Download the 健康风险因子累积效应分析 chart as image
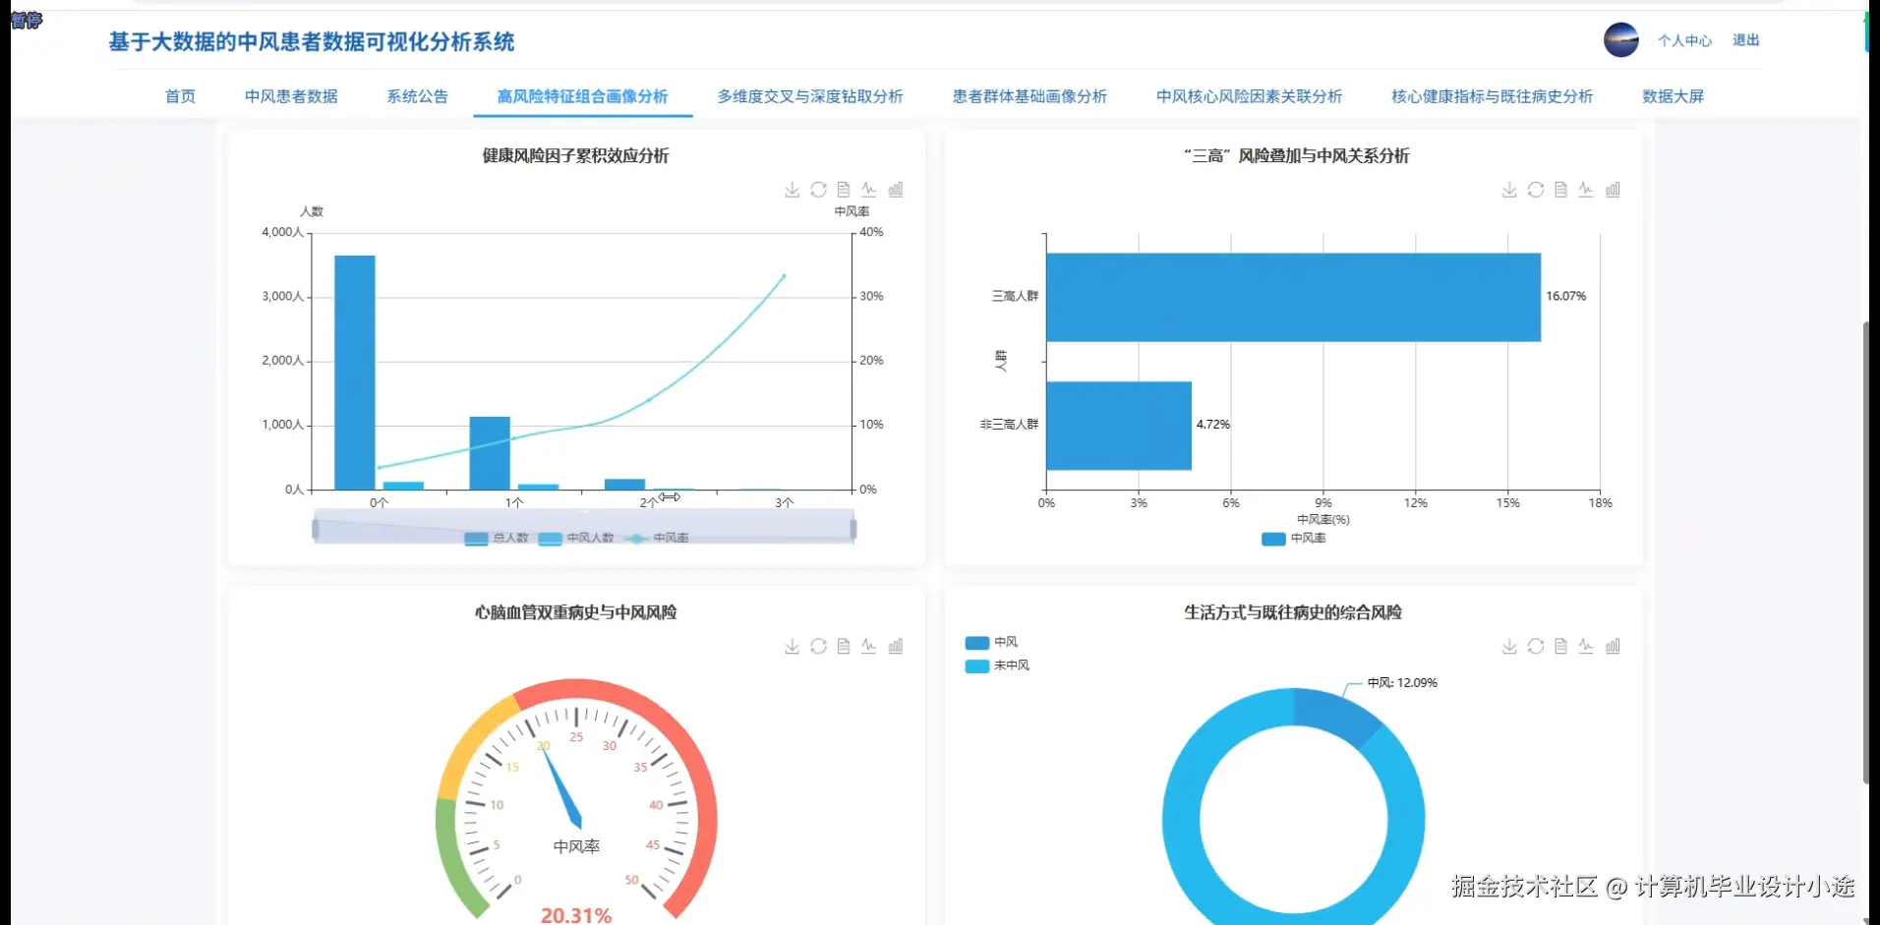The image size is (1880, 925). click(792, 190)
